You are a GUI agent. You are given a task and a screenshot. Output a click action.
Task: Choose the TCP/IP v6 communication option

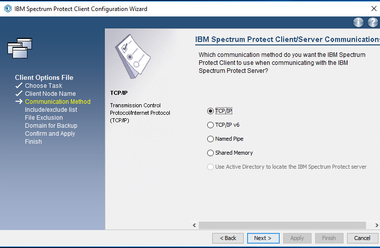tap(210, 125)
